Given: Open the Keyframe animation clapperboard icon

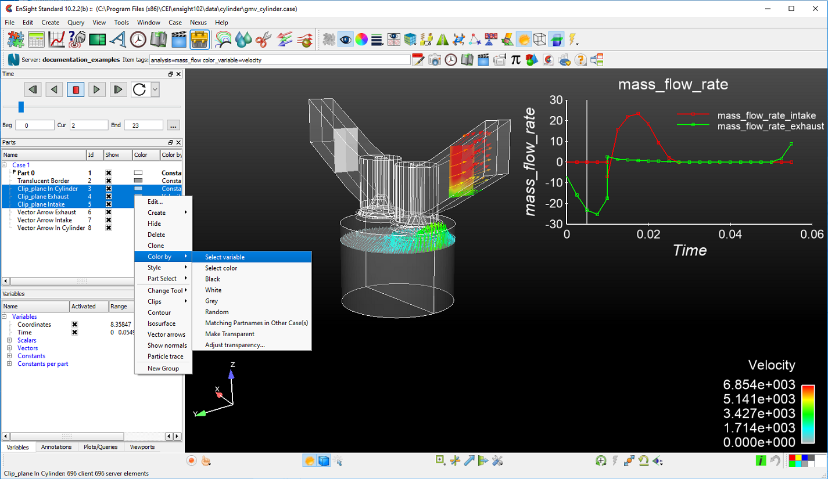Looking at the screenshot, I should (x=179, y=39).
